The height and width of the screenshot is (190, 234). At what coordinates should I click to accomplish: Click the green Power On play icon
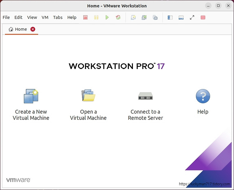(x=107, y=17)
